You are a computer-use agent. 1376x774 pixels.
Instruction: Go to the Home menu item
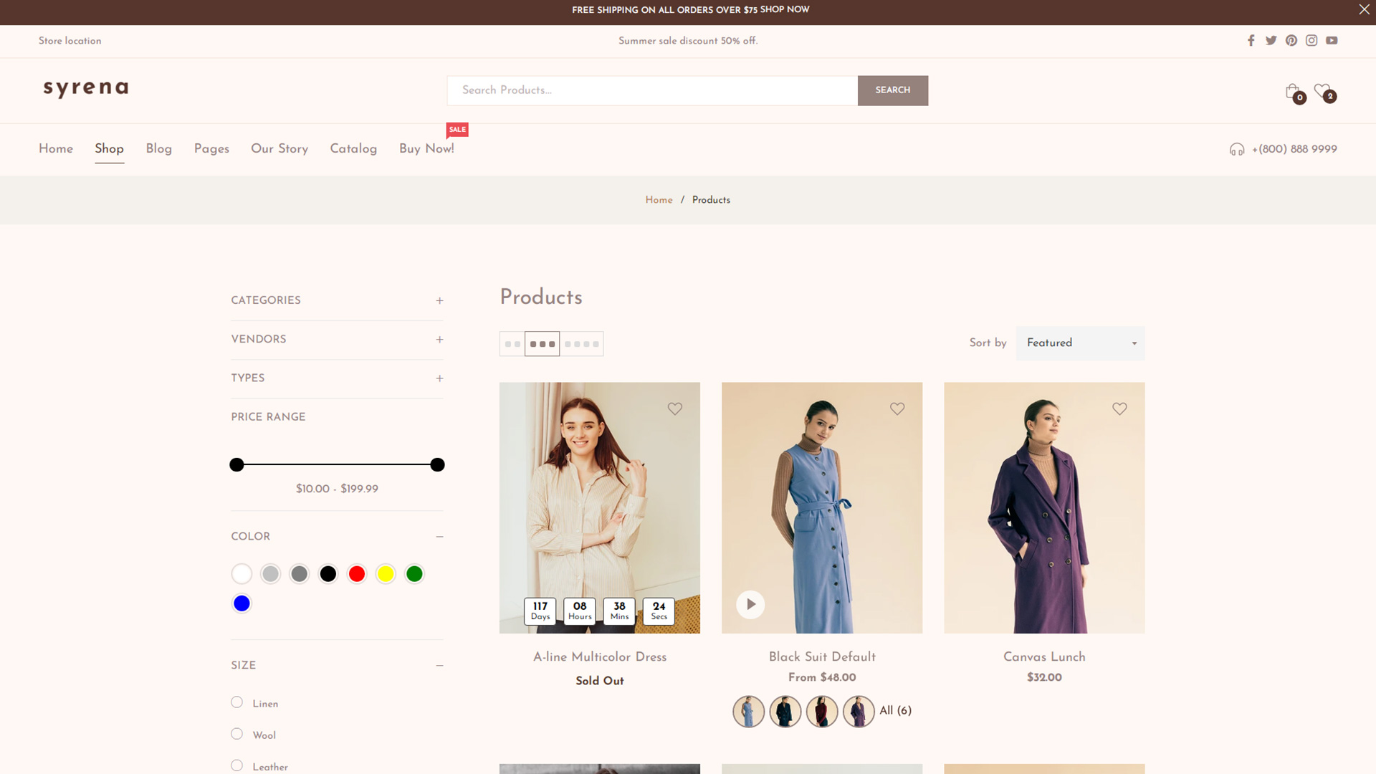pyautogui.click(x=56, y=149)
